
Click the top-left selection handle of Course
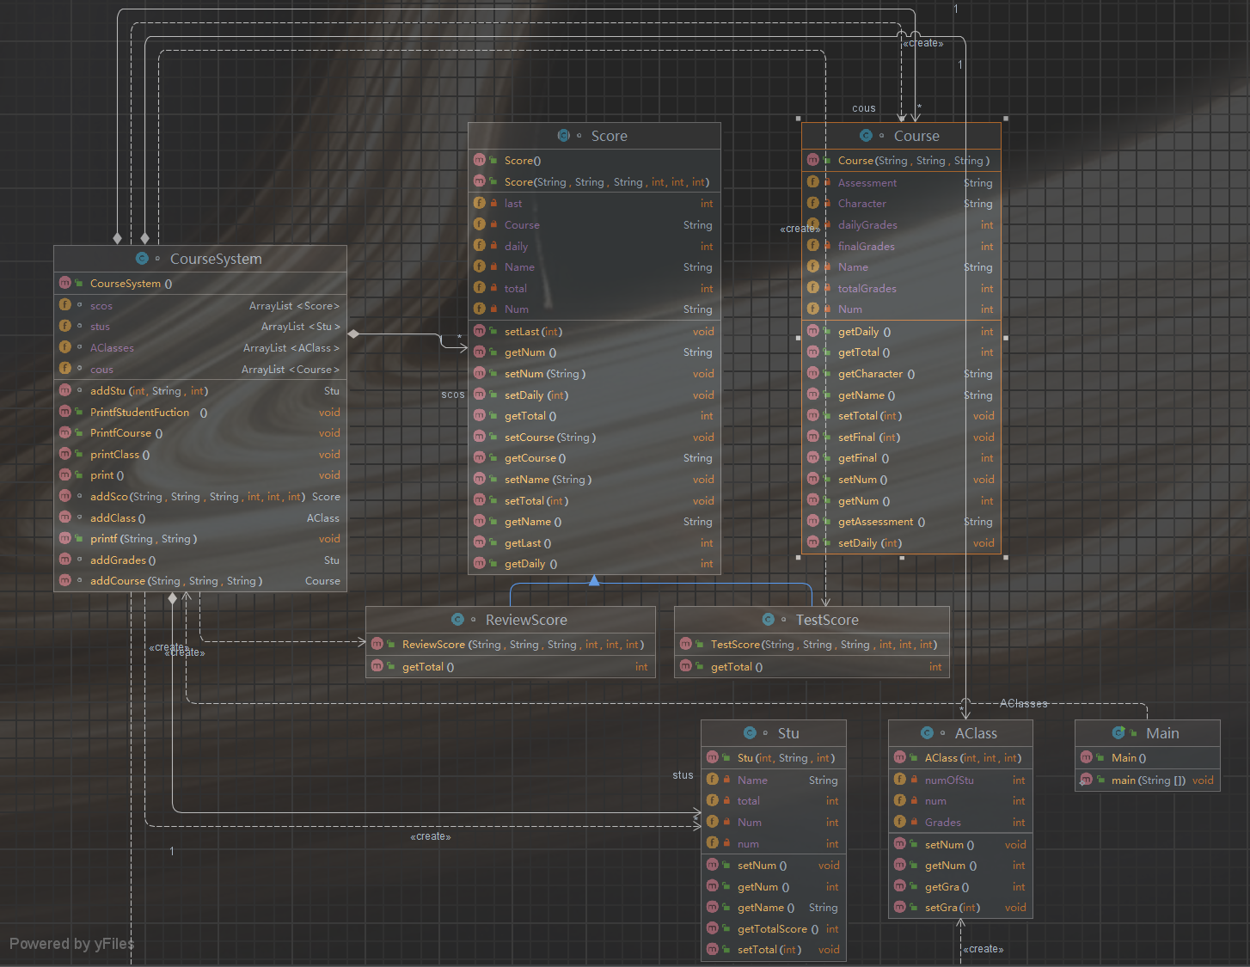(799, 119)
